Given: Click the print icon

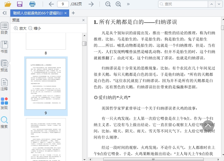Looking at the screenshot, I should (x=32, y=4).
